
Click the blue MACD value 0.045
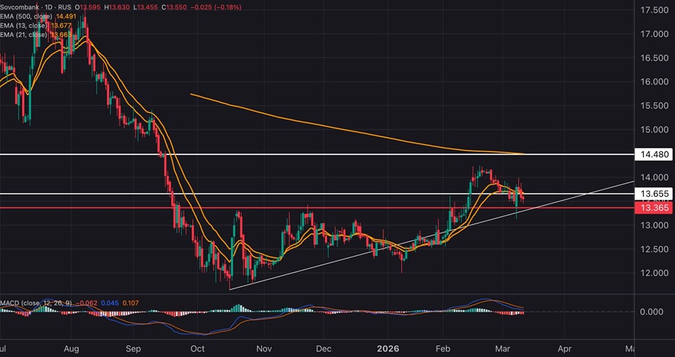[110, 303]
